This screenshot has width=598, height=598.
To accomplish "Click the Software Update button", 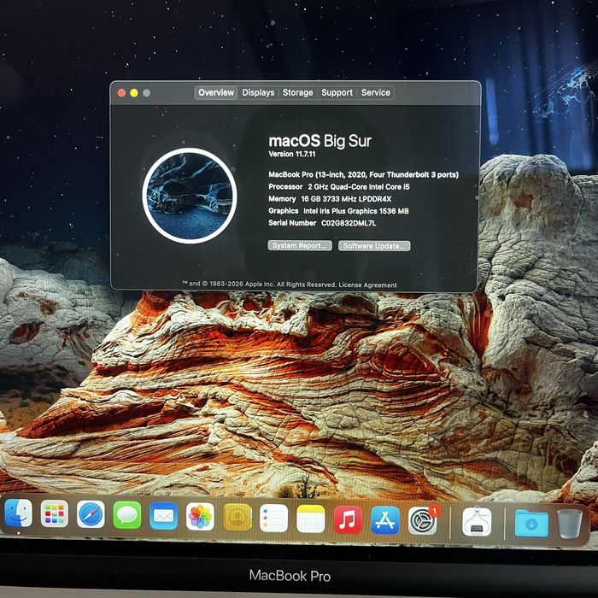I will (x=374, y=246).
